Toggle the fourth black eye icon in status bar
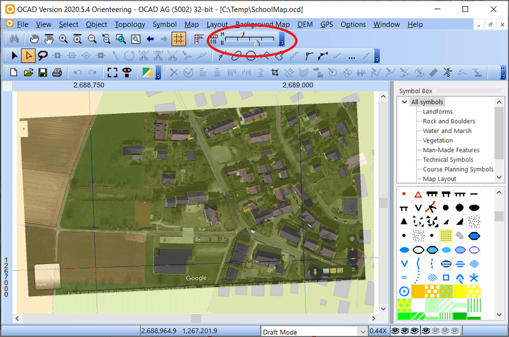Image resolution: width=509 pixels, height=337 pixels. tap(426, 331)
